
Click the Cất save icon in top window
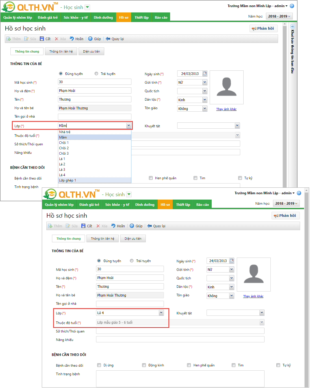point(42,39)
